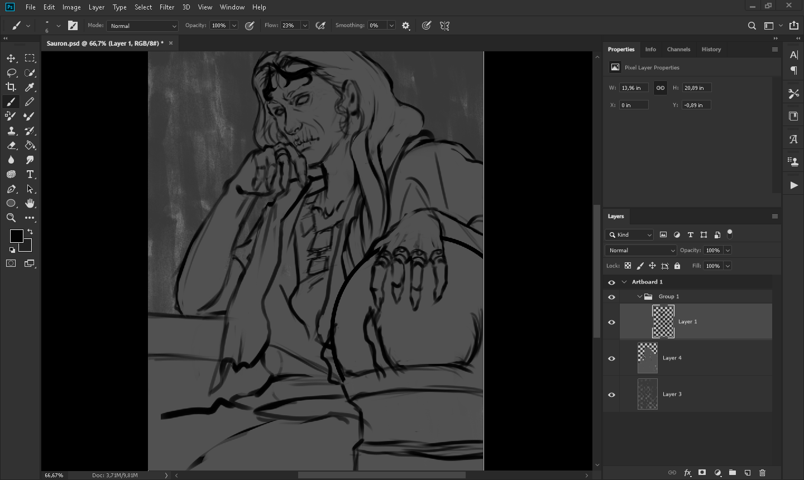Hide Group 1 visibility eye
The height and width of the screenshot is (480, 804).
(611, 297)
